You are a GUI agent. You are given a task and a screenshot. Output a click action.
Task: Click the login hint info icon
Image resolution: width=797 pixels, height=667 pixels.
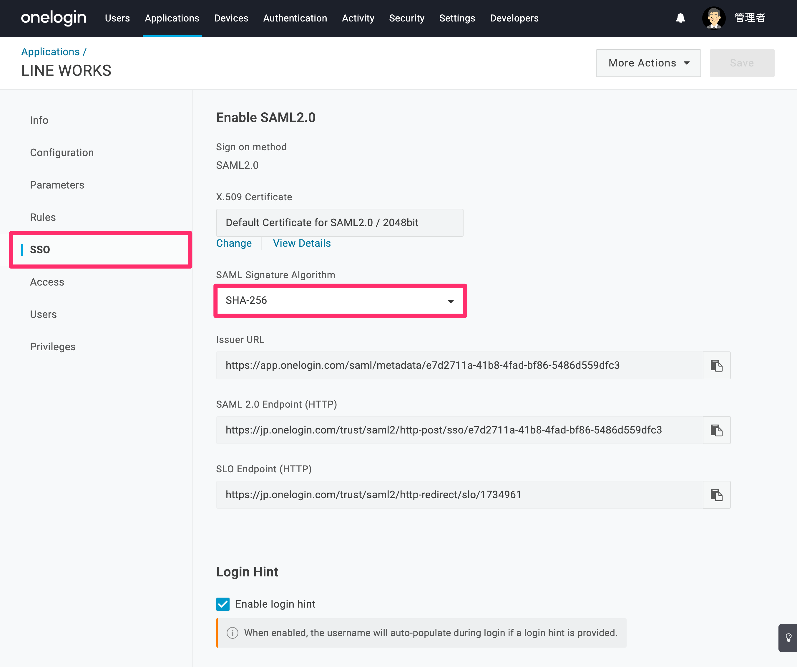pyautogui.click(x=232, y=633)
